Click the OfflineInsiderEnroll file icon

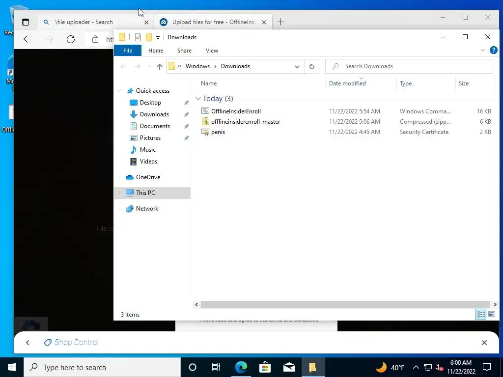coord(205,111)
